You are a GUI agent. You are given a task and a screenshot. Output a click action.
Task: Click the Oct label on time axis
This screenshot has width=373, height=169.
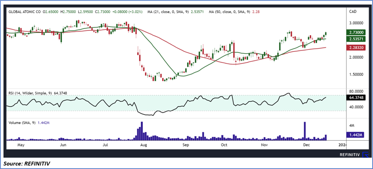(224, 144)
